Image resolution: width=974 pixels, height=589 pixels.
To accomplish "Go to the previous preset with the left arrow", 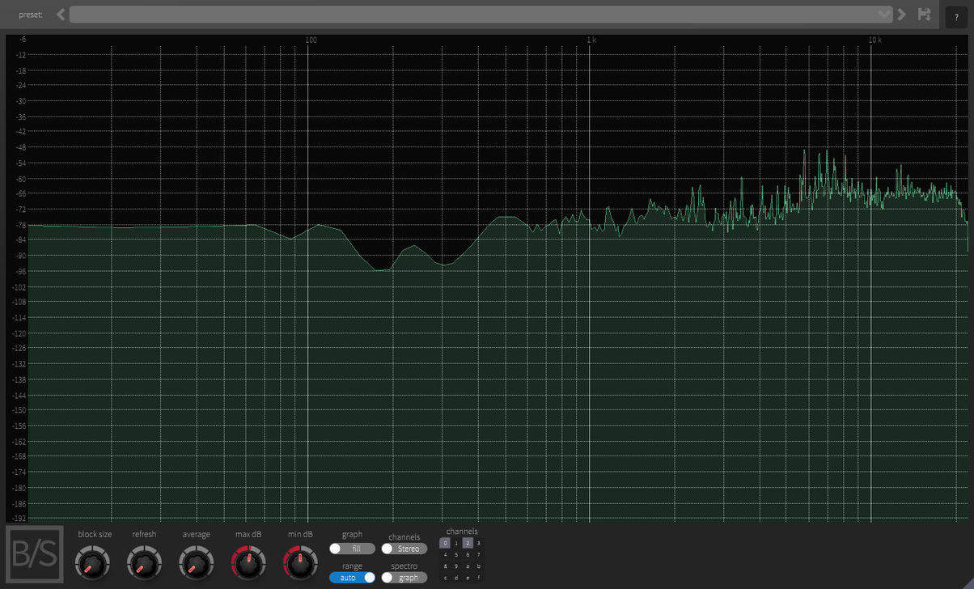I will click(61, 15).
